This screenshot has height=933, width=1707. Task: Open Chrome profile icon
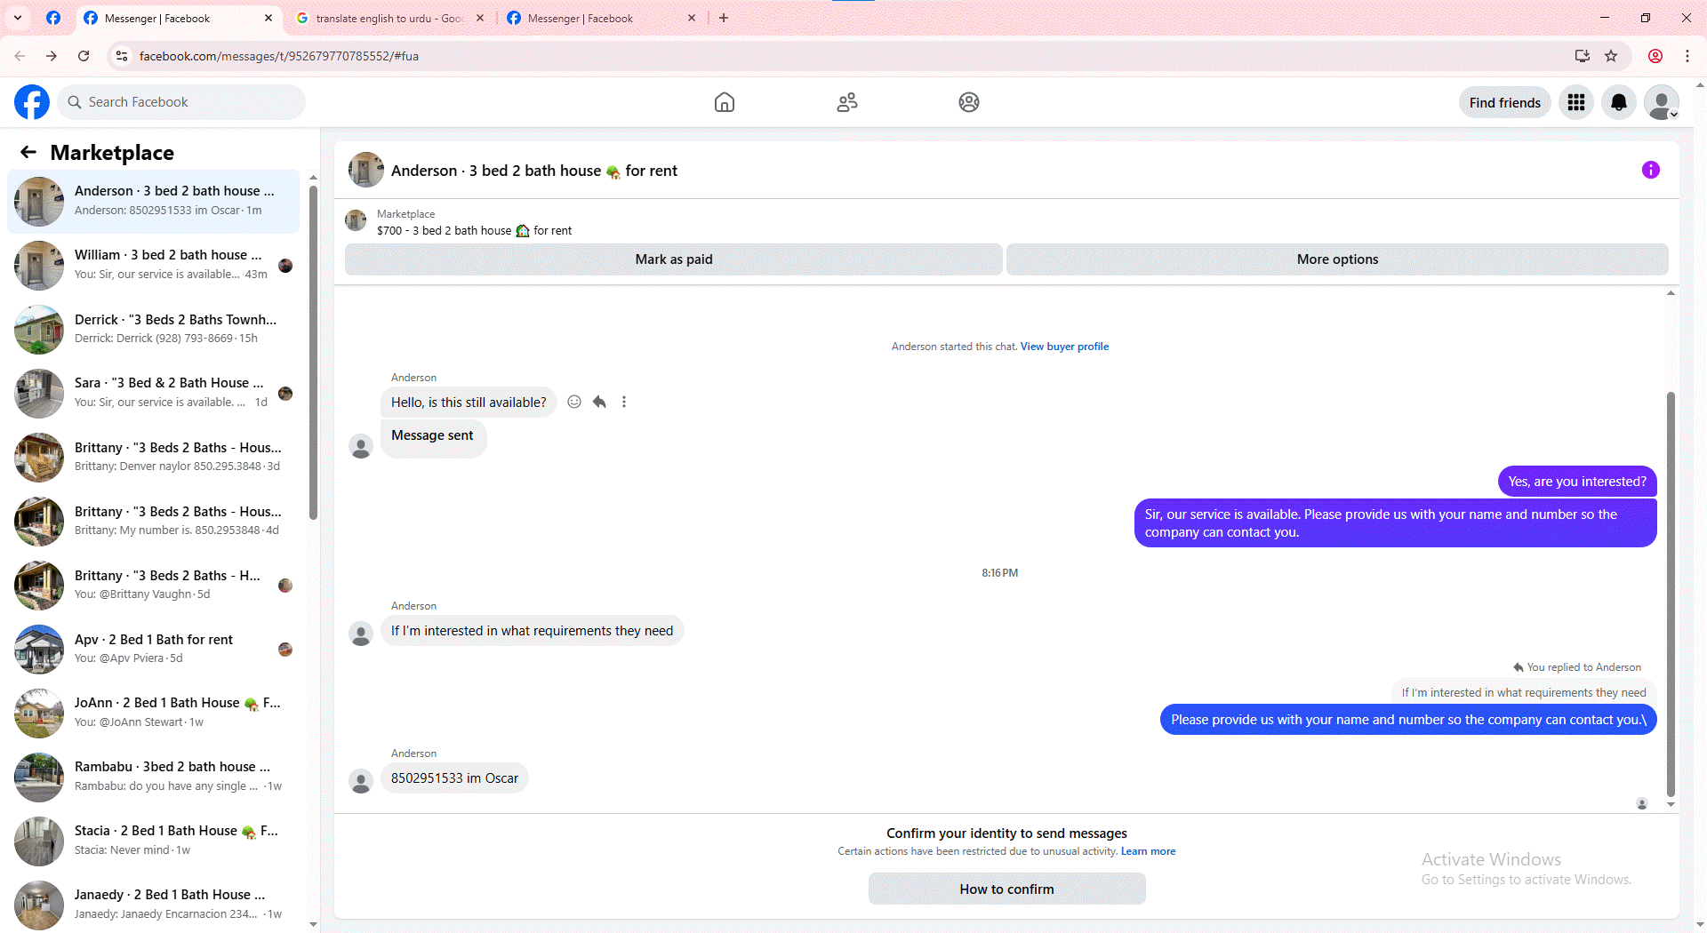click(1655, 56)
